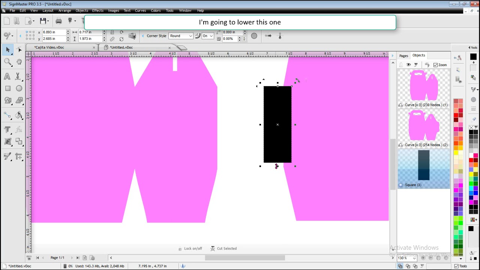
Task: Go to the first page button
Action: click(x=37, y=258)
